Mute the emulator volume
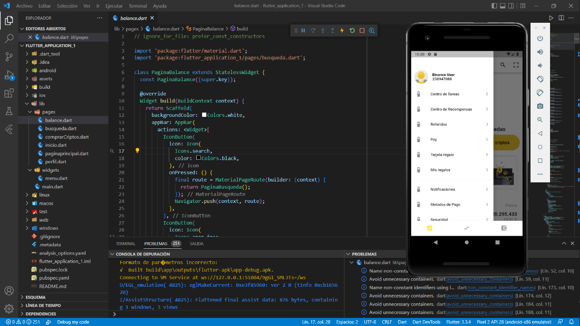Screen dimensions: 580x326 click(540, 65)
